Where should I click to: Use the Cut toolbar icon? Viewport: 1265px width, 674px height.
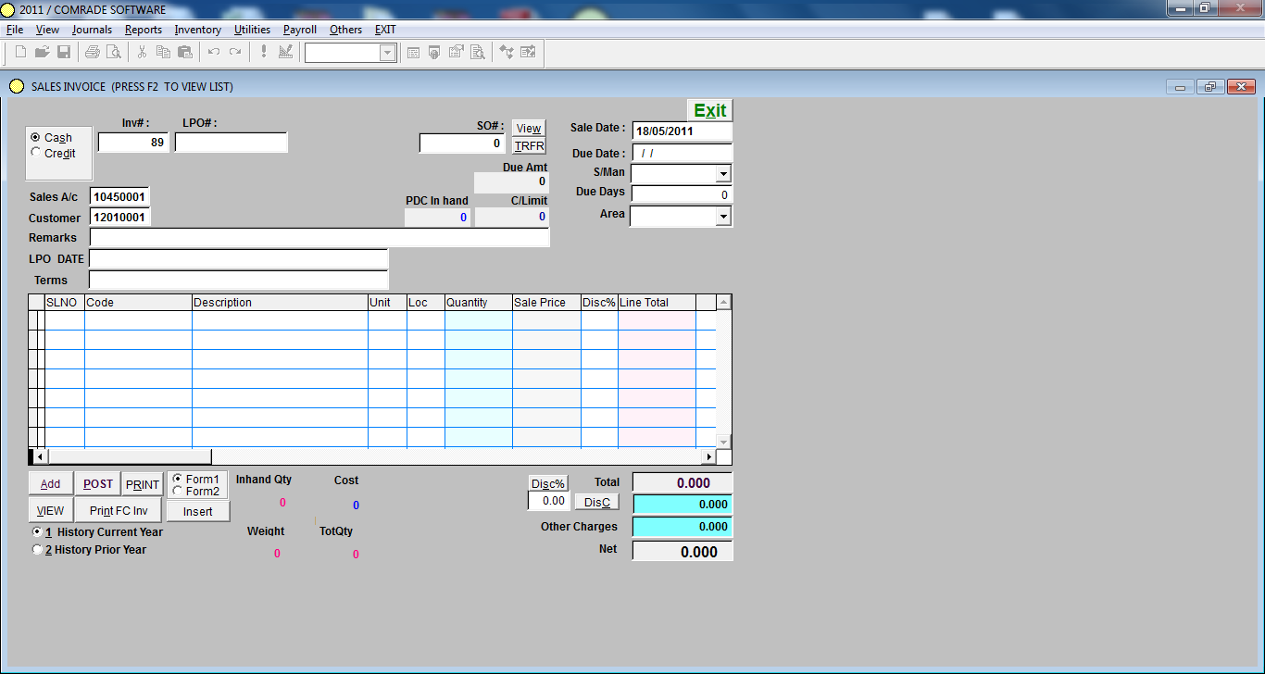[143, 52]
